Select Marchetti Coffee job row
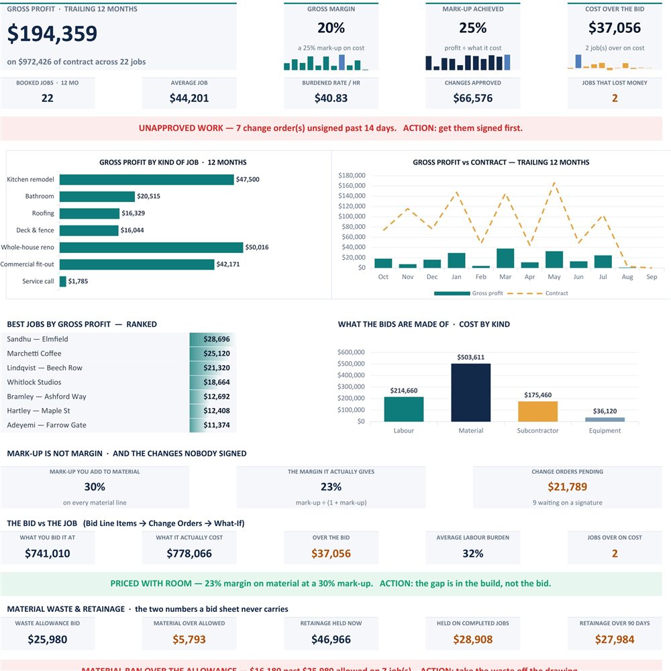Screen dimensions: 671x671 pos(118,354)
